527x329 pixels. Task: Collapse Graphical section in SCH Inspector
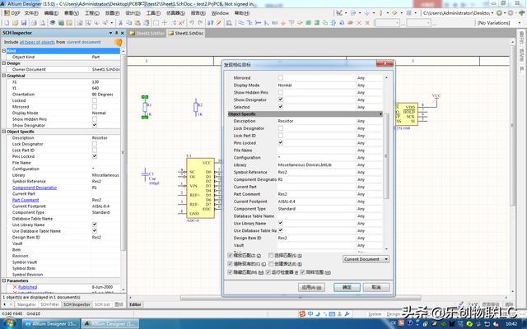(x=4, y=76)
